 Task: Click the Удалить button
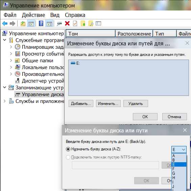tap(136, 104)
